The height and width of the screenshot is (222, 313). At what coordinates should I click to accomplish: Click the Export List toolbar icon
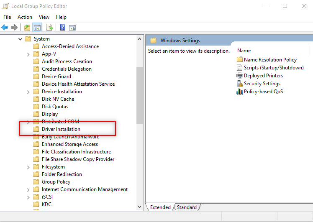tap(50, 27)
